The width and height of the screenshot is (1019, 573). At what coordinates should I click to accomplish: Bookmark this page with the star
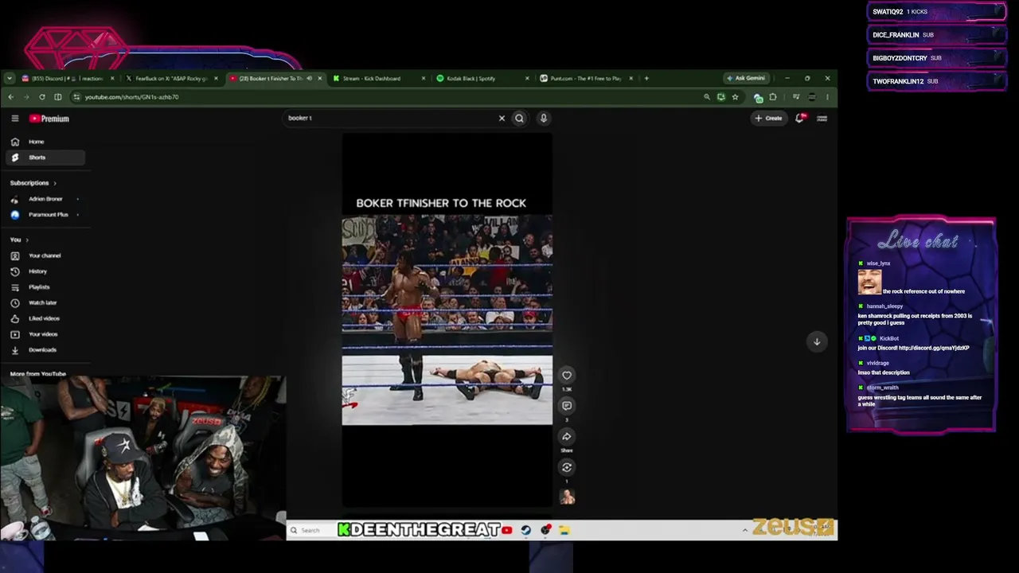tap(735, 97)
